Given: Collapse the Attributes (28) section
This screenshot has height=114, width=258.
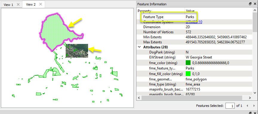Looking at the screenshot, I should pos(139,47).
